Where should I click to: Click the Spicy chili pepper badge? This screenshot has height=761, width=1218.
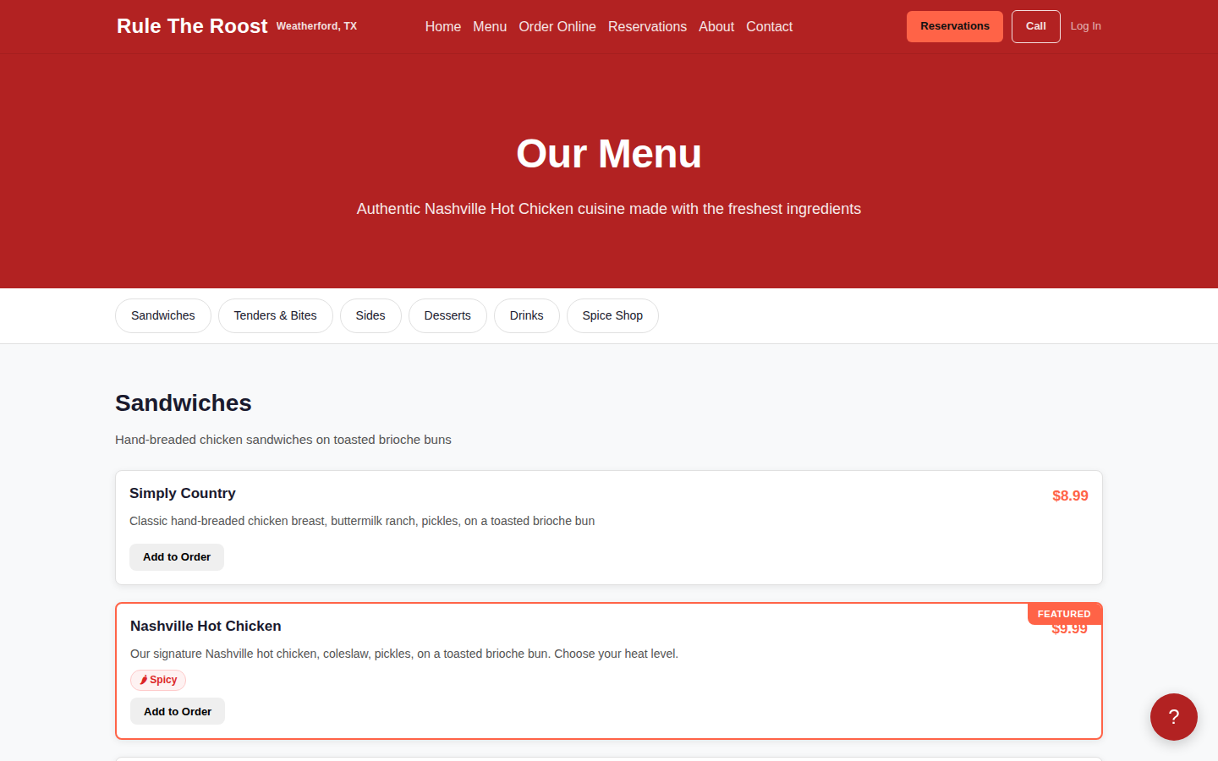[157, 680]
